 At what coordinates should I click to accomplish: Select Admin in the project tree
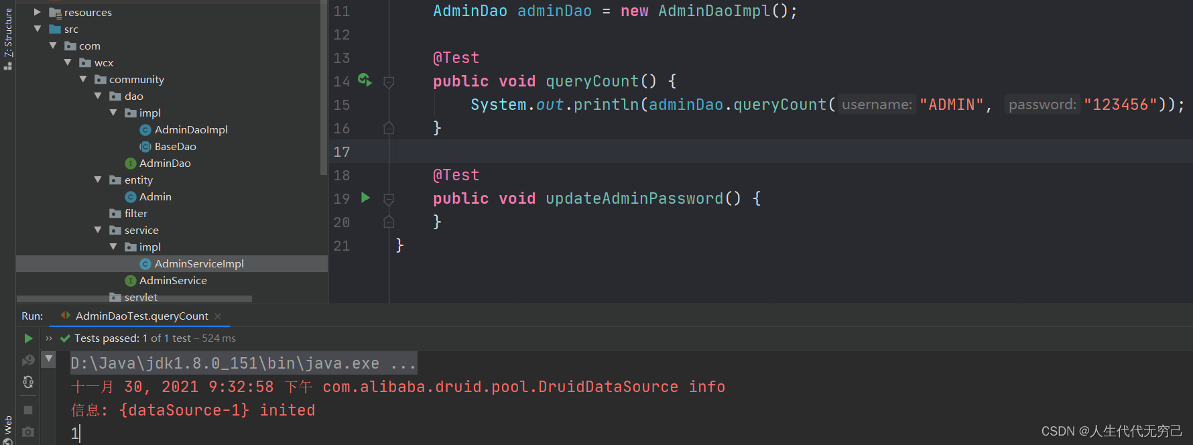point(155,197)
